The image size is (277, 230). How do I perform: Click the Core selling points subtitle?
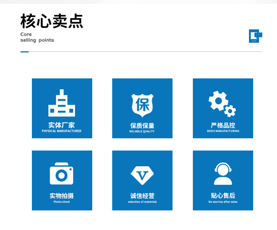coord(37,37)
